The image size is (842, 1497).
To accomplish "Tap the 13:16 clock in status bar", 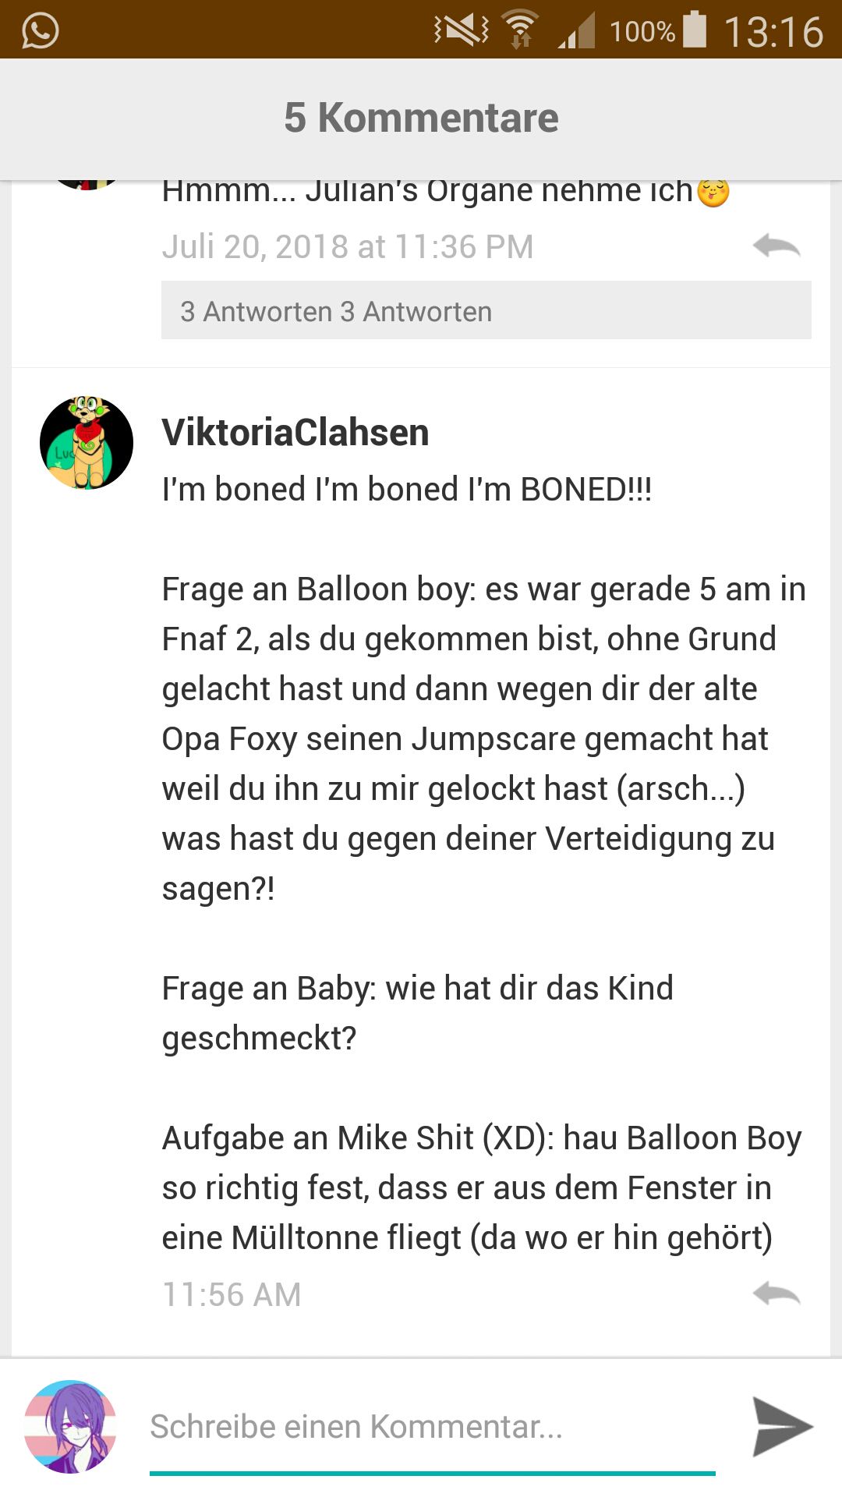I will [x=773, y=32].
